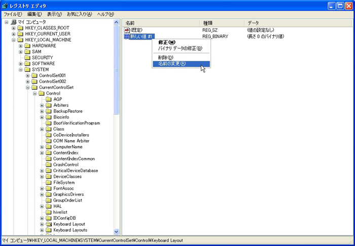This screenshot has height=246, width=355.
Task: Open the ファイル(F) menu
Action: pos(13,14)
